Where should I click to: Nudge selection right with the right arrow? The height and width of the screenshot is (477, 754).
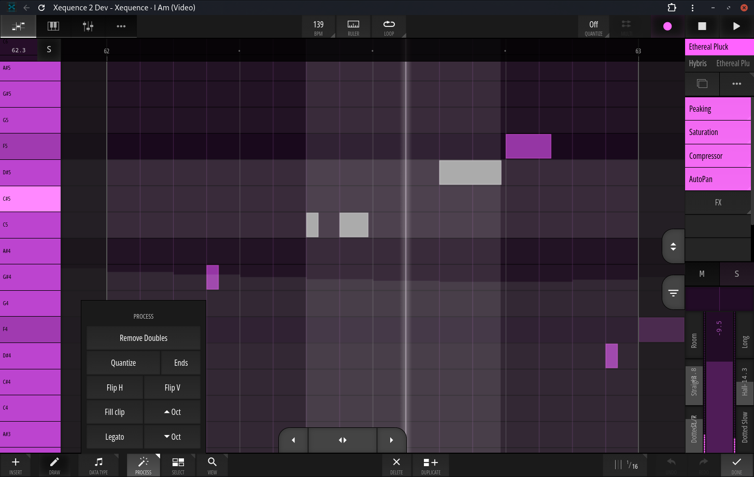coord(391,440)
